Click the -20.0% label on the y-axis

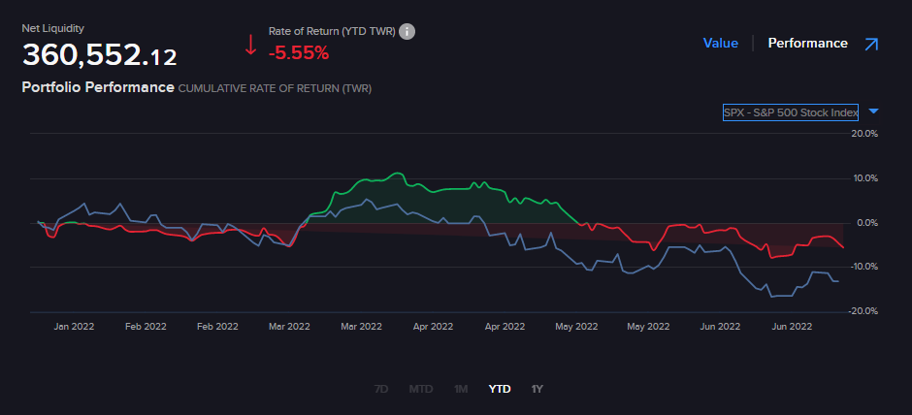(863, 311)
